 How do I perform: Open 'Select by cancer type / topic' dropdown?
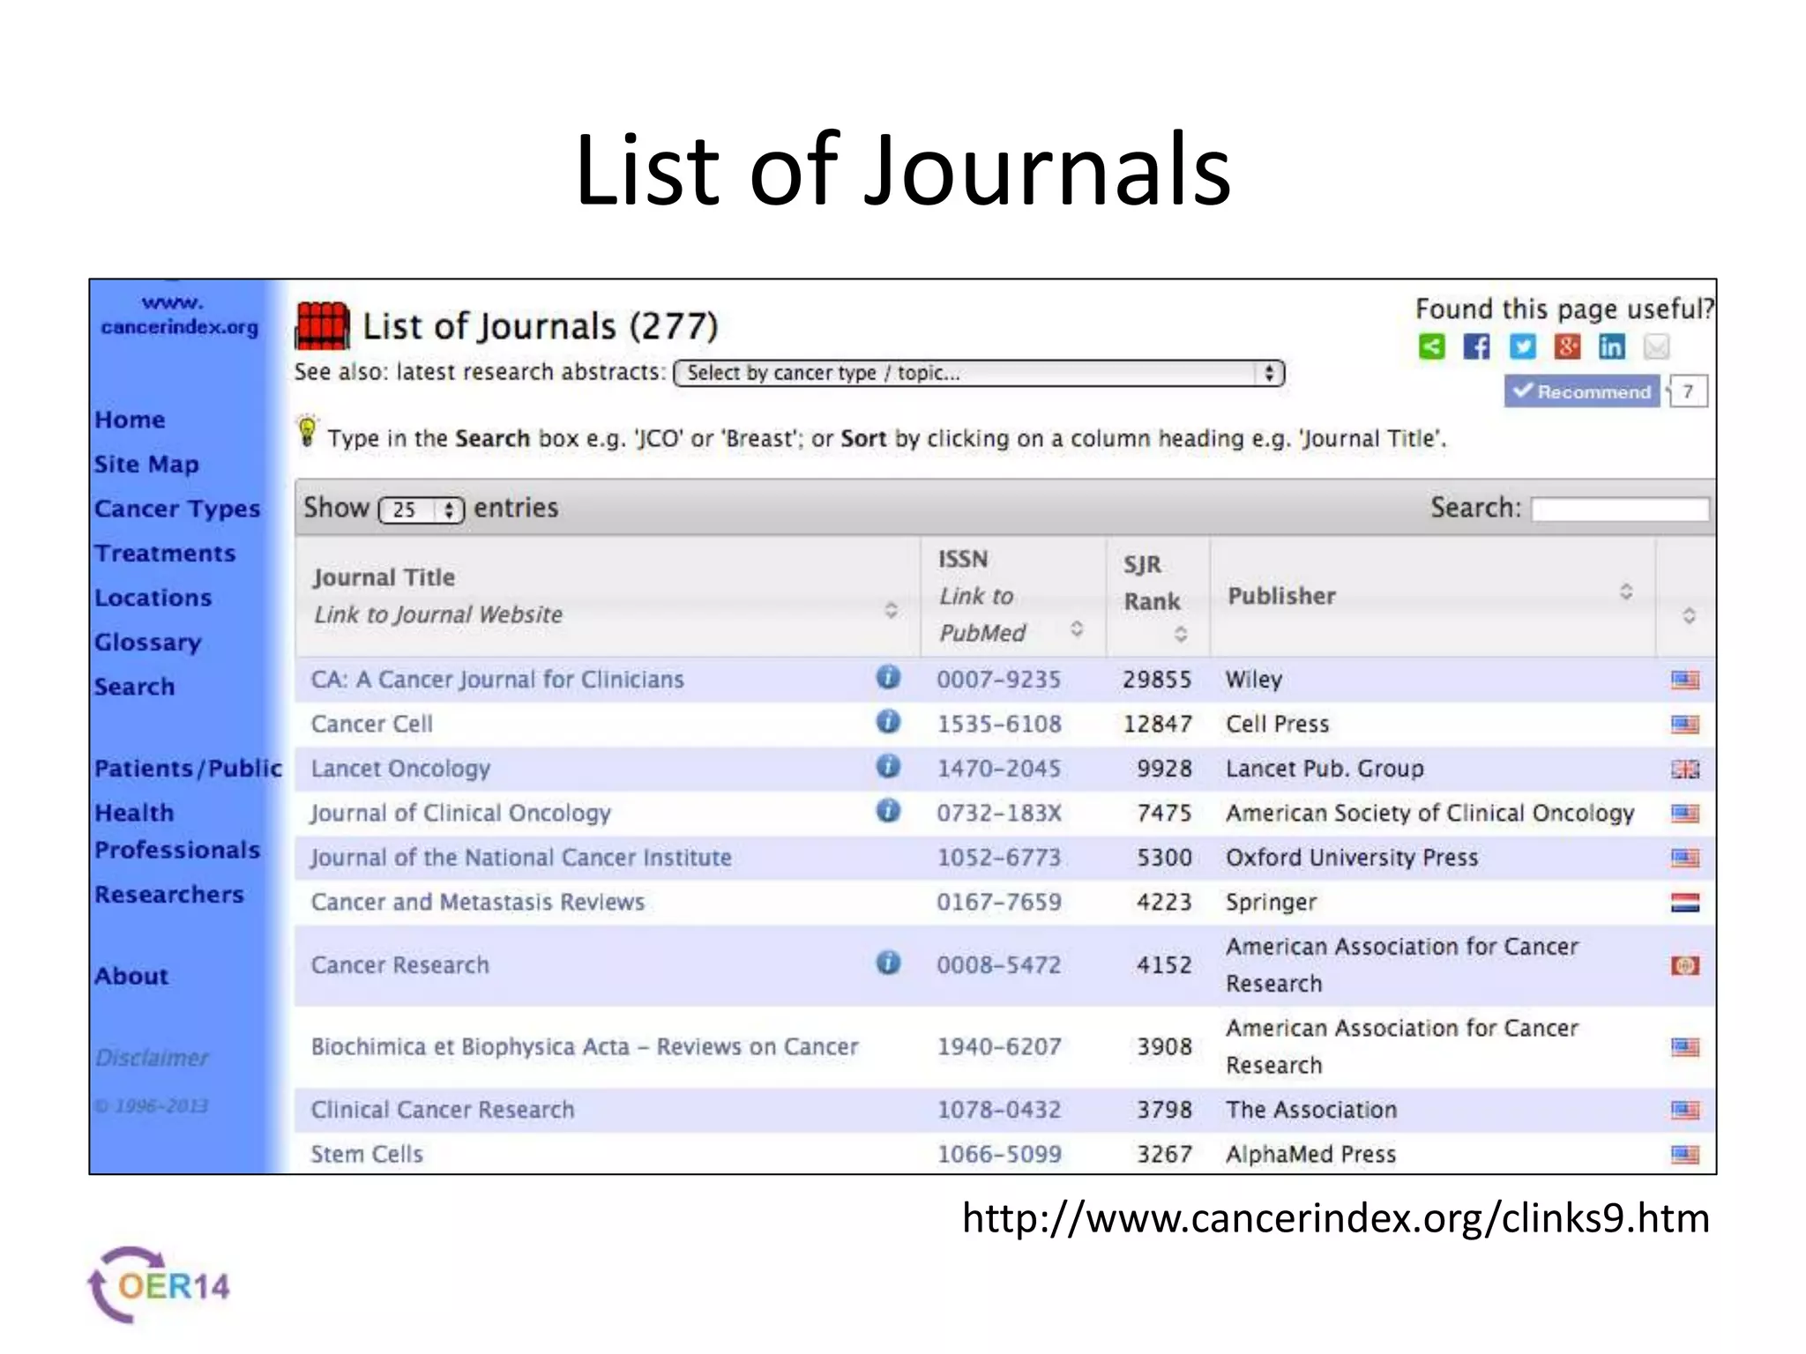979,373
